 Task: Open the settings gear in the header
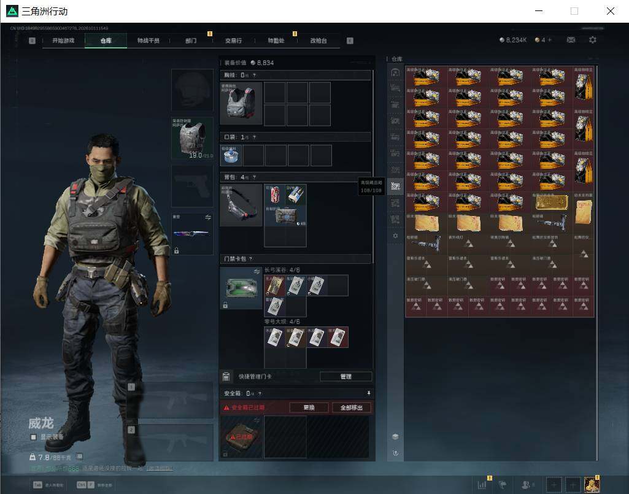(593, 40)
